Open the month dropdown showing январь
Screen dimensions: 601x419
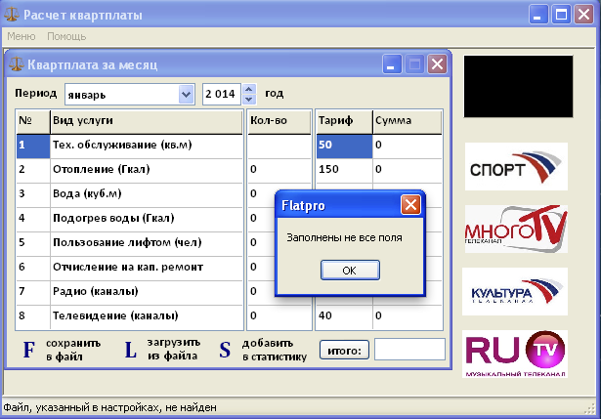point(186,94)
